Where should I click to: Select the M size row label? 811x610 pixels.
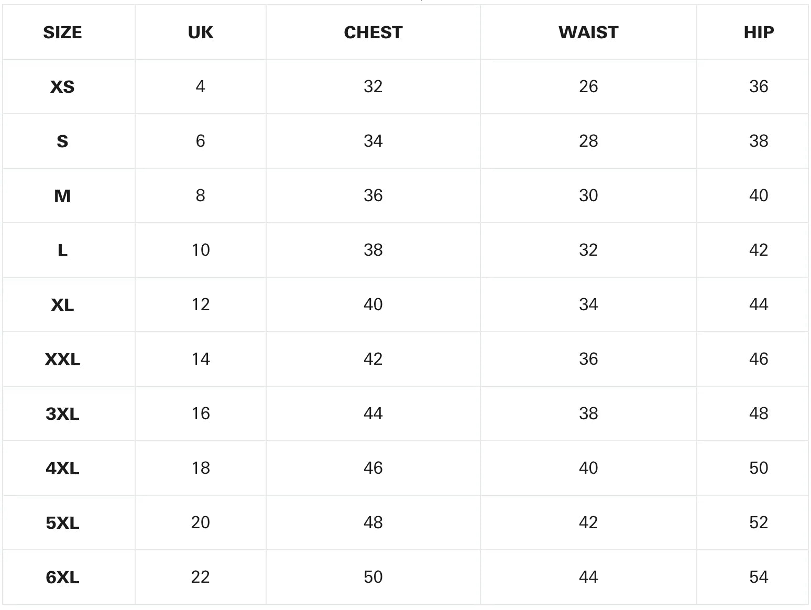point(62,195)
